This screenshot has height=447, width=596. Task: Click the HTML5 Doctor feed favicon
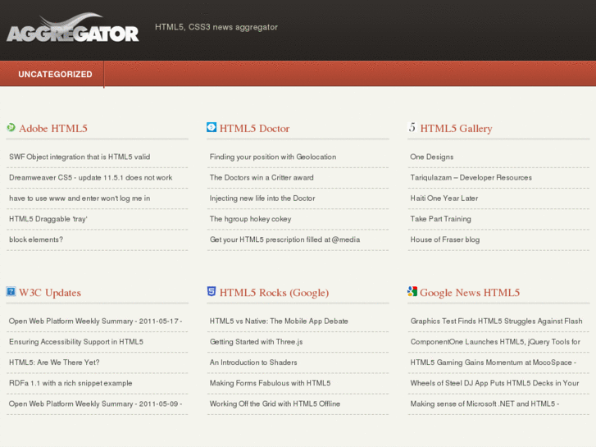(212, 127)
